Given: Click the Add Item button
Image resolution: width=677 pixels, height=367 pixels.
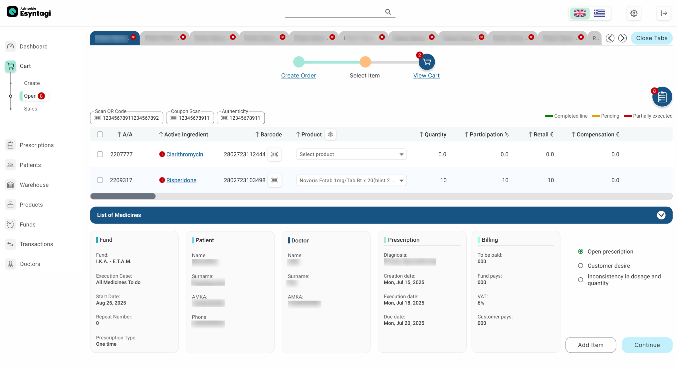Looking at the screenshot, I should [x=590, y=345].
